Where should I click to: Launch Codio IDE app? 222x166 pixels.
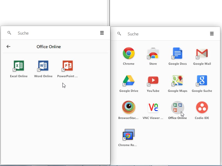pyautogui.click(x=202, y=108)
